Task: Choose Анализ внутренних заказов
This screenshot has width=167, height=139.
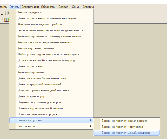Action: 51,48
